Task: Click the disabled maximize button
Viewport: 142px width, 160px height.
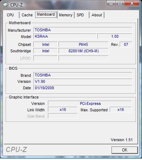Action: [120, 3]
